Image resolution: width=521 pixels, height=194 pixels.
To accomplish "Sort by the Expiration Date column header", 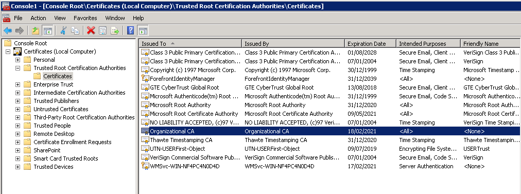I will click(x=371, y=44).
